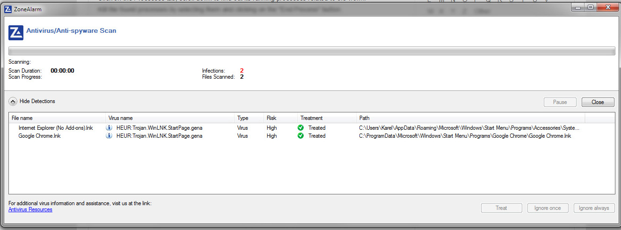Click the C:\Users\Karel AppData path

point(469,127)
